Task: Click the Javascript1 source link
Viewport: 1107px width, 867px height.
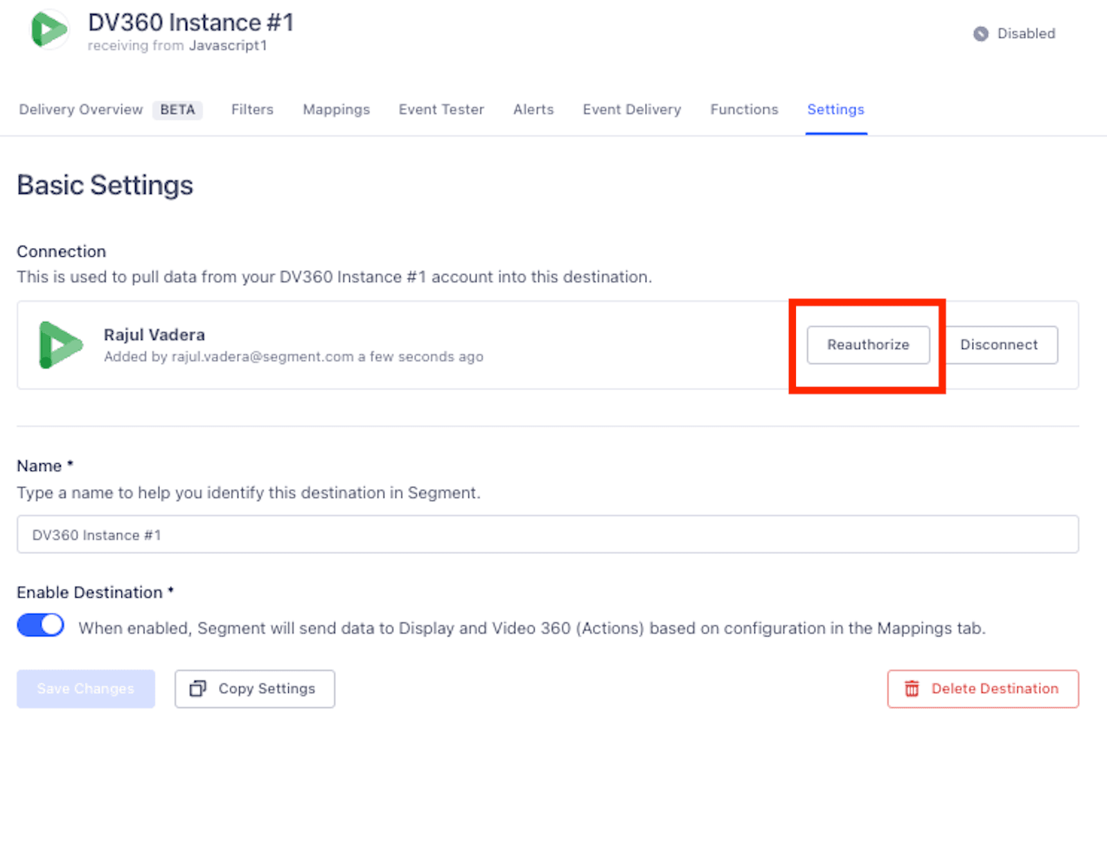Action: (228, 46)
